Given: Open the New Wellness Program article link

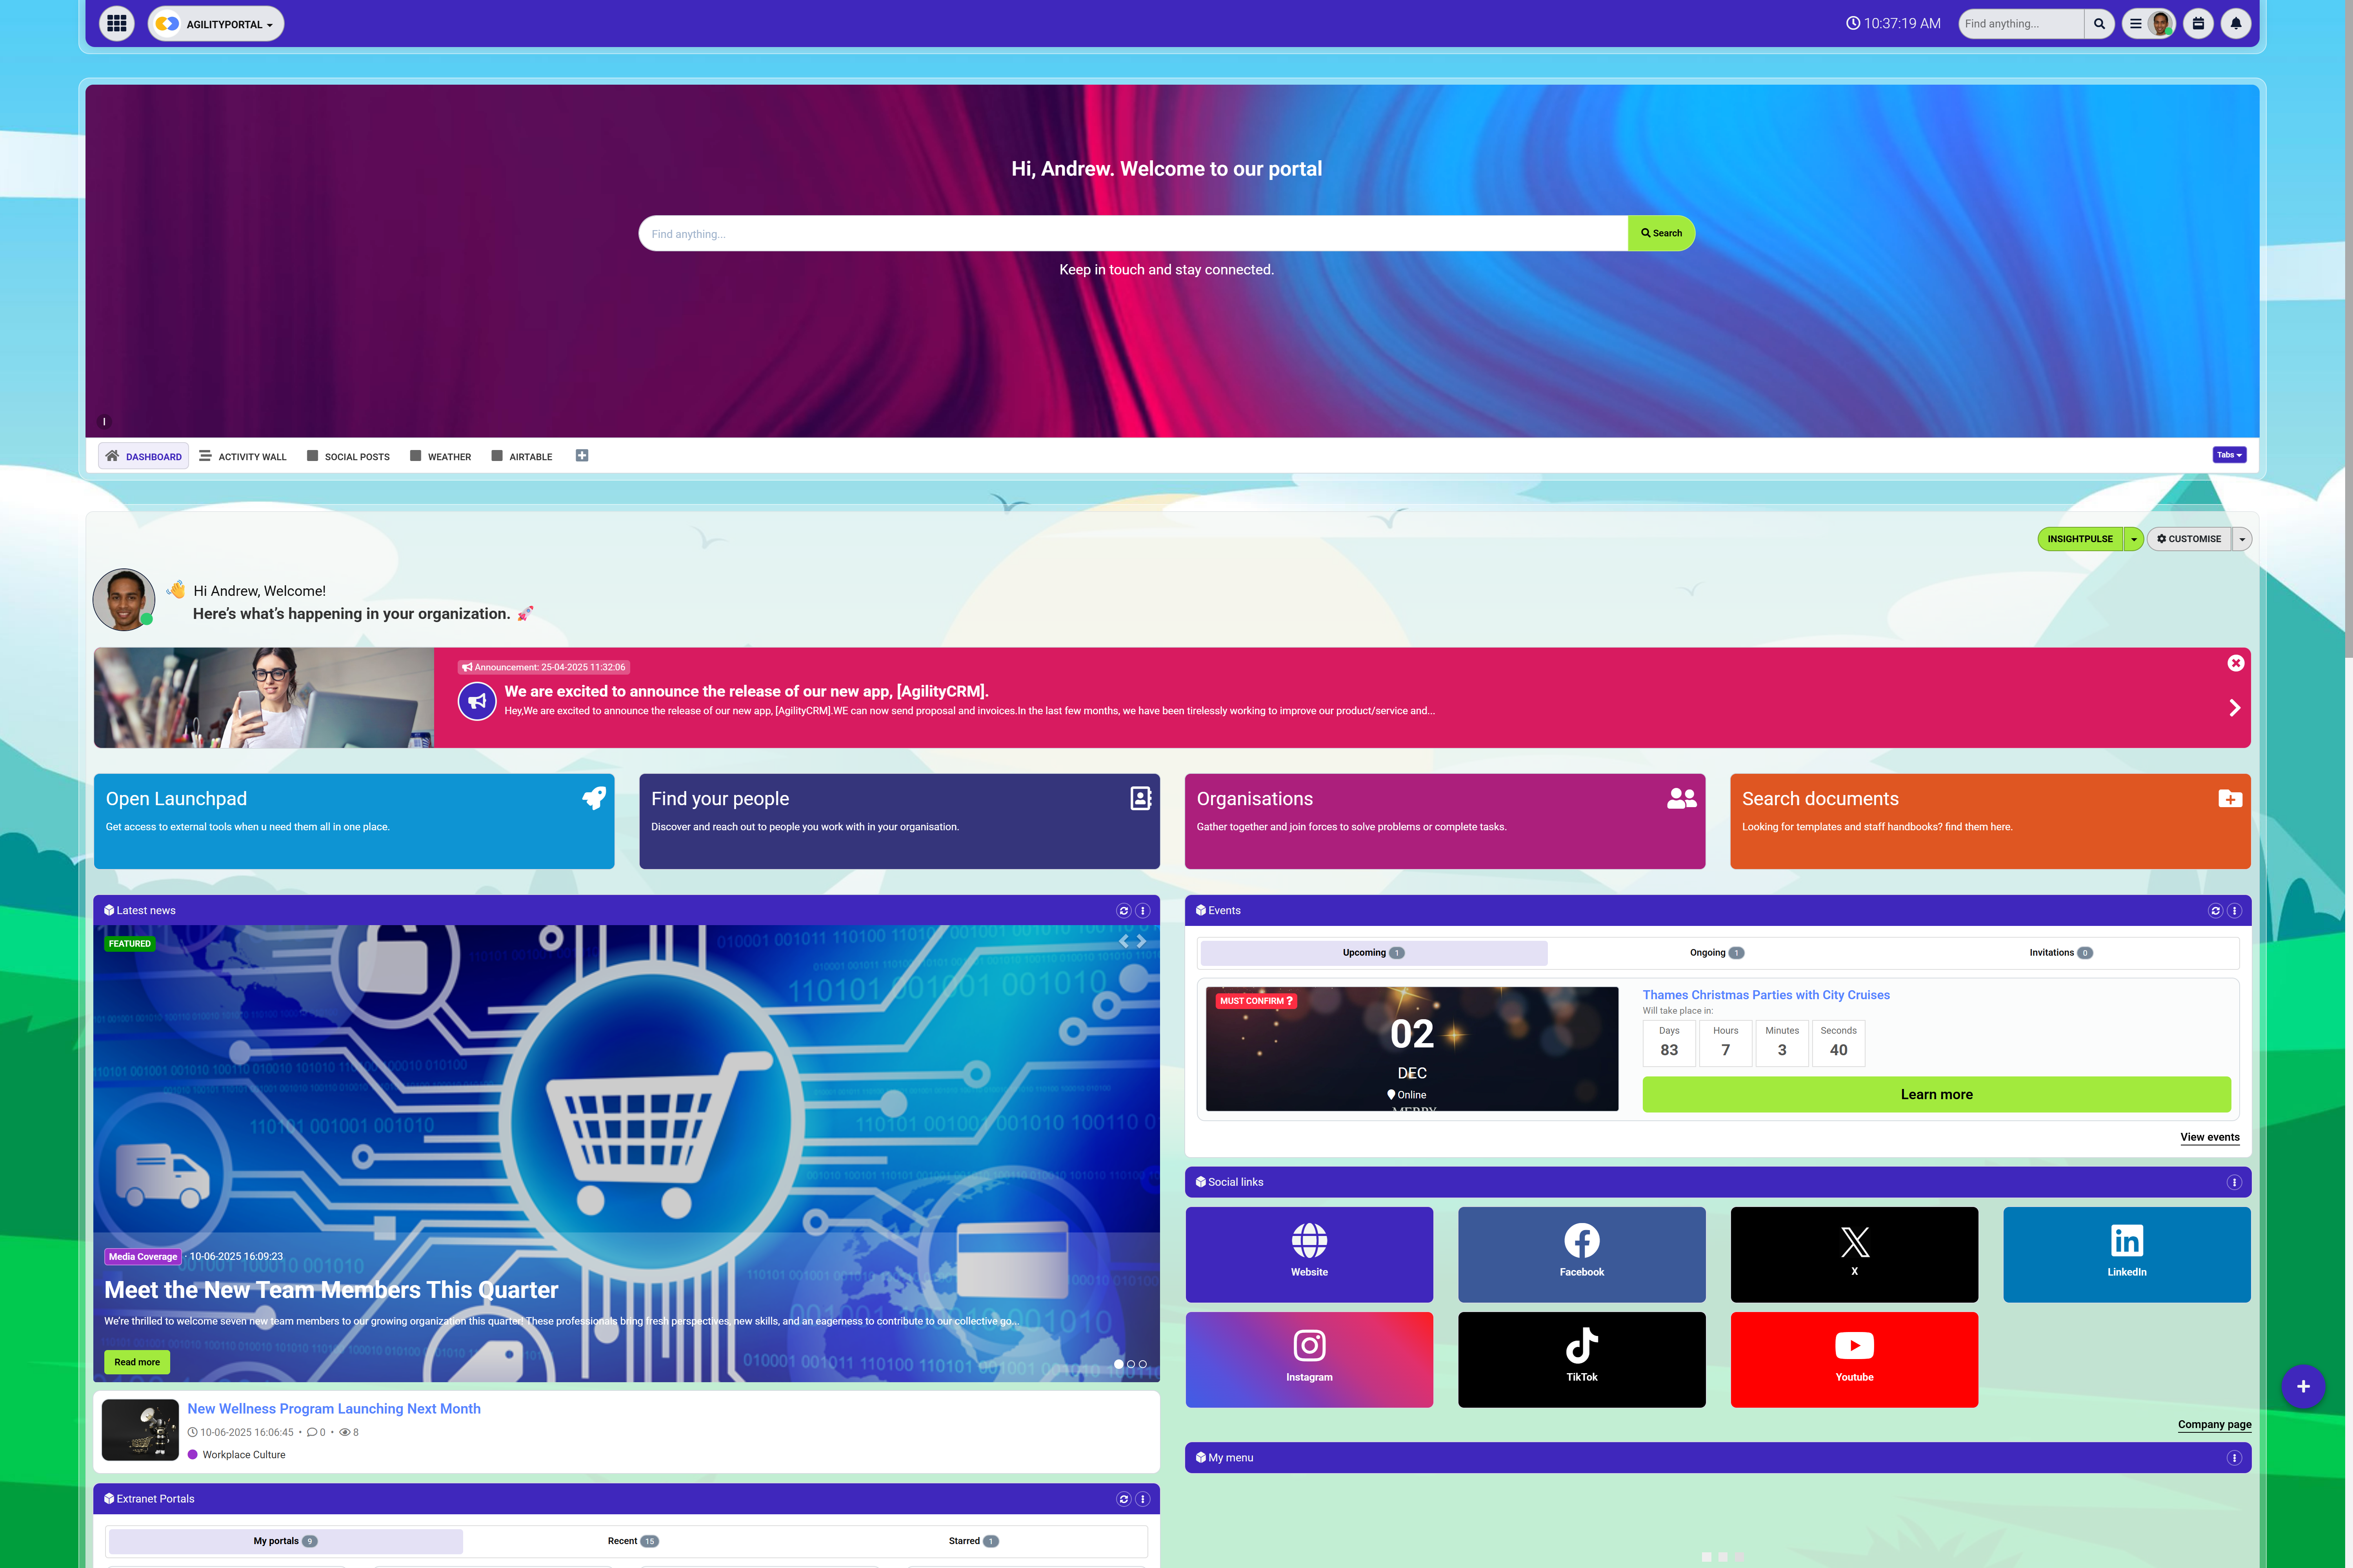Looking at the screenshot, I should point(333,1408).
